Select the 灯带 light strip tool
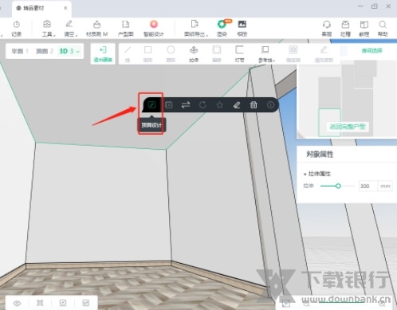This screenshot has height=310, width=397. [239, 54]
